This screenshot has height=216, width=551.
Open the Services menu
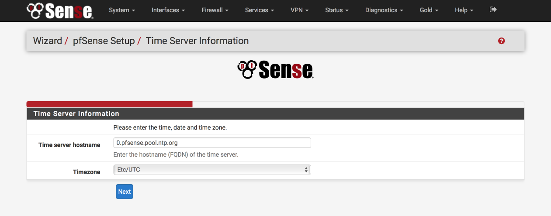coord(260,10)
